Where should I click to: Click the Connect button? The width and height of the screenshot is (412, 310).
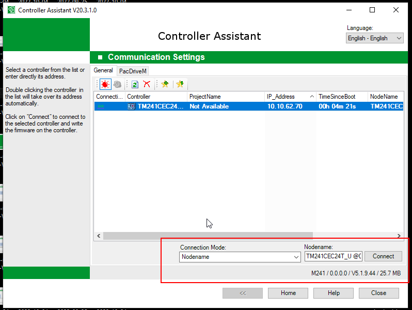pyautogui.click(x=383, y=256)
